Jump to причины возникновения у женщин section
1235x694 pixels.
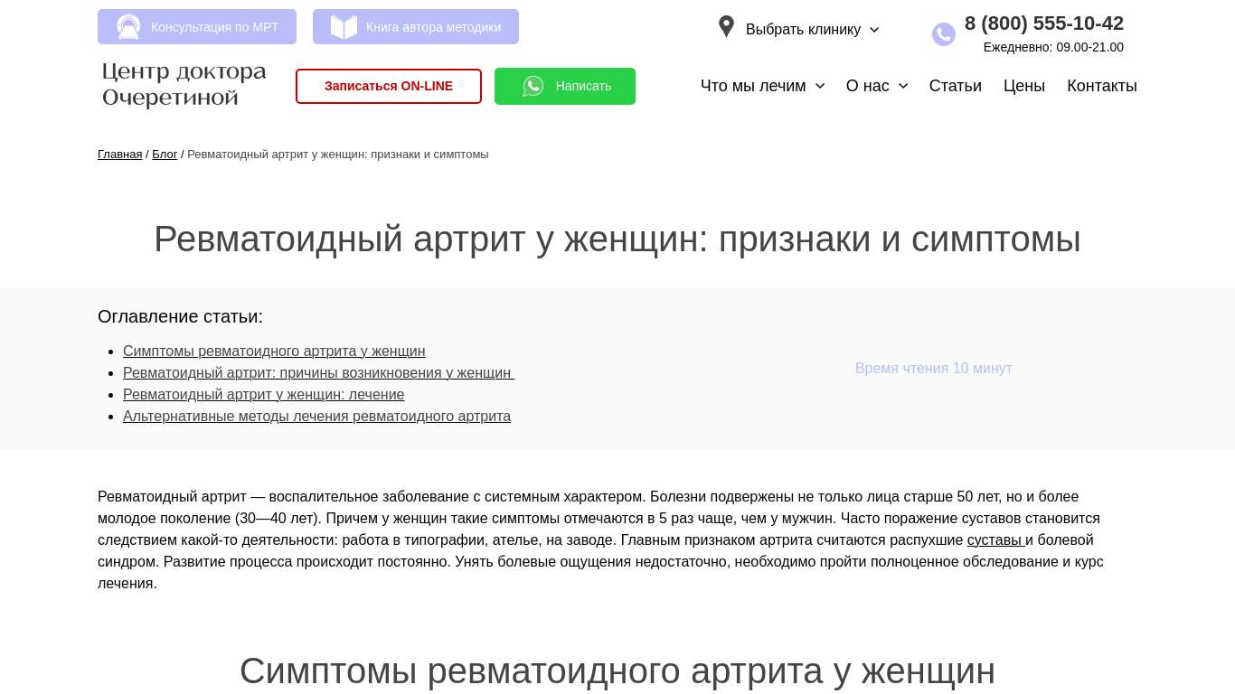[318, 373]
